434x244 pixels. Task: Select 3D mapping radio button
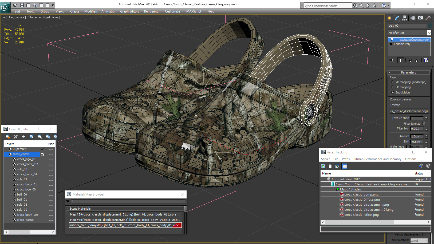[x=393, y=87]
